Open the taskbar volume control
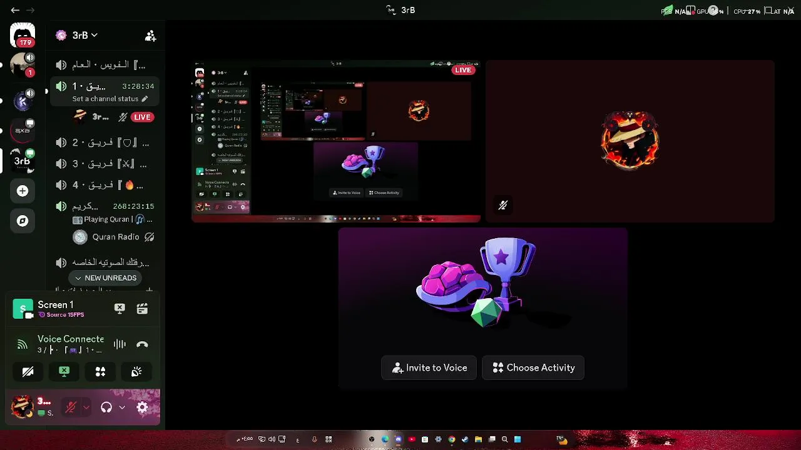 (x=272, y=439)
